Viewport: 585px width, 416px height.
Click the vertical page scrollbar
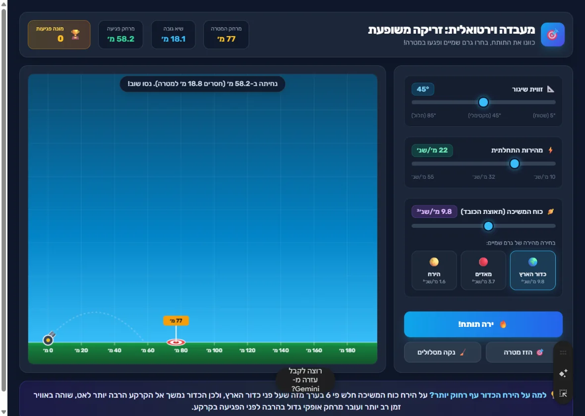(4, 200)
